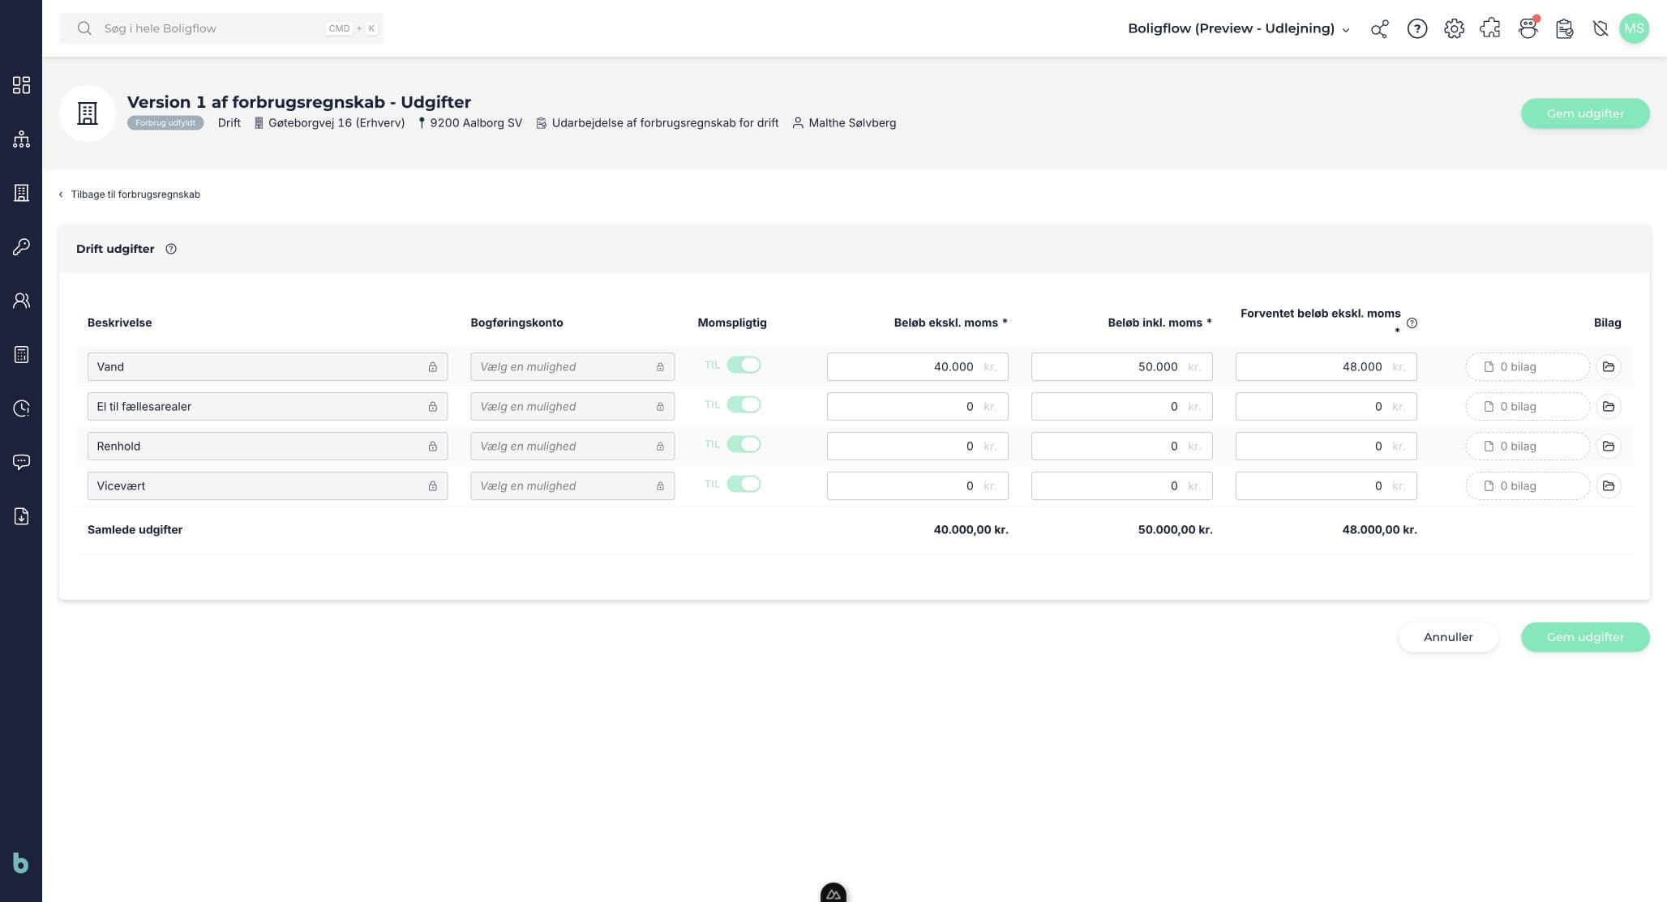Screen dimensions: 1667x902
Task: Click help icon next to Drift udgifter
Action: tap(171, 249)
